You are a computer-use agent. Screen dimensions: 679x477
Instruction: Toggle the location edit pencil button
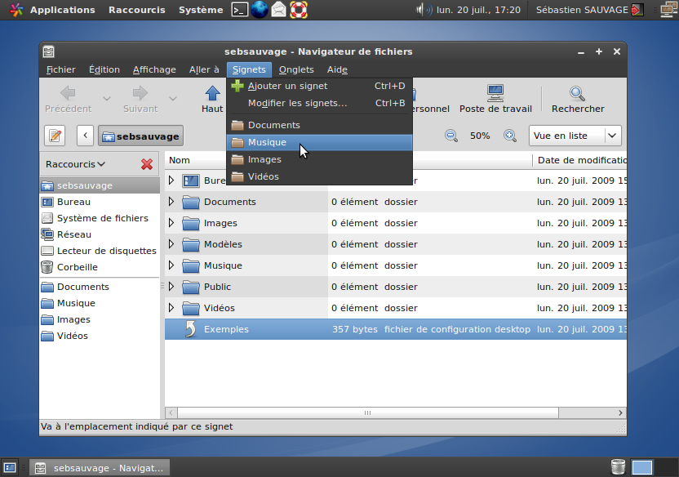(x=55, y=136)
